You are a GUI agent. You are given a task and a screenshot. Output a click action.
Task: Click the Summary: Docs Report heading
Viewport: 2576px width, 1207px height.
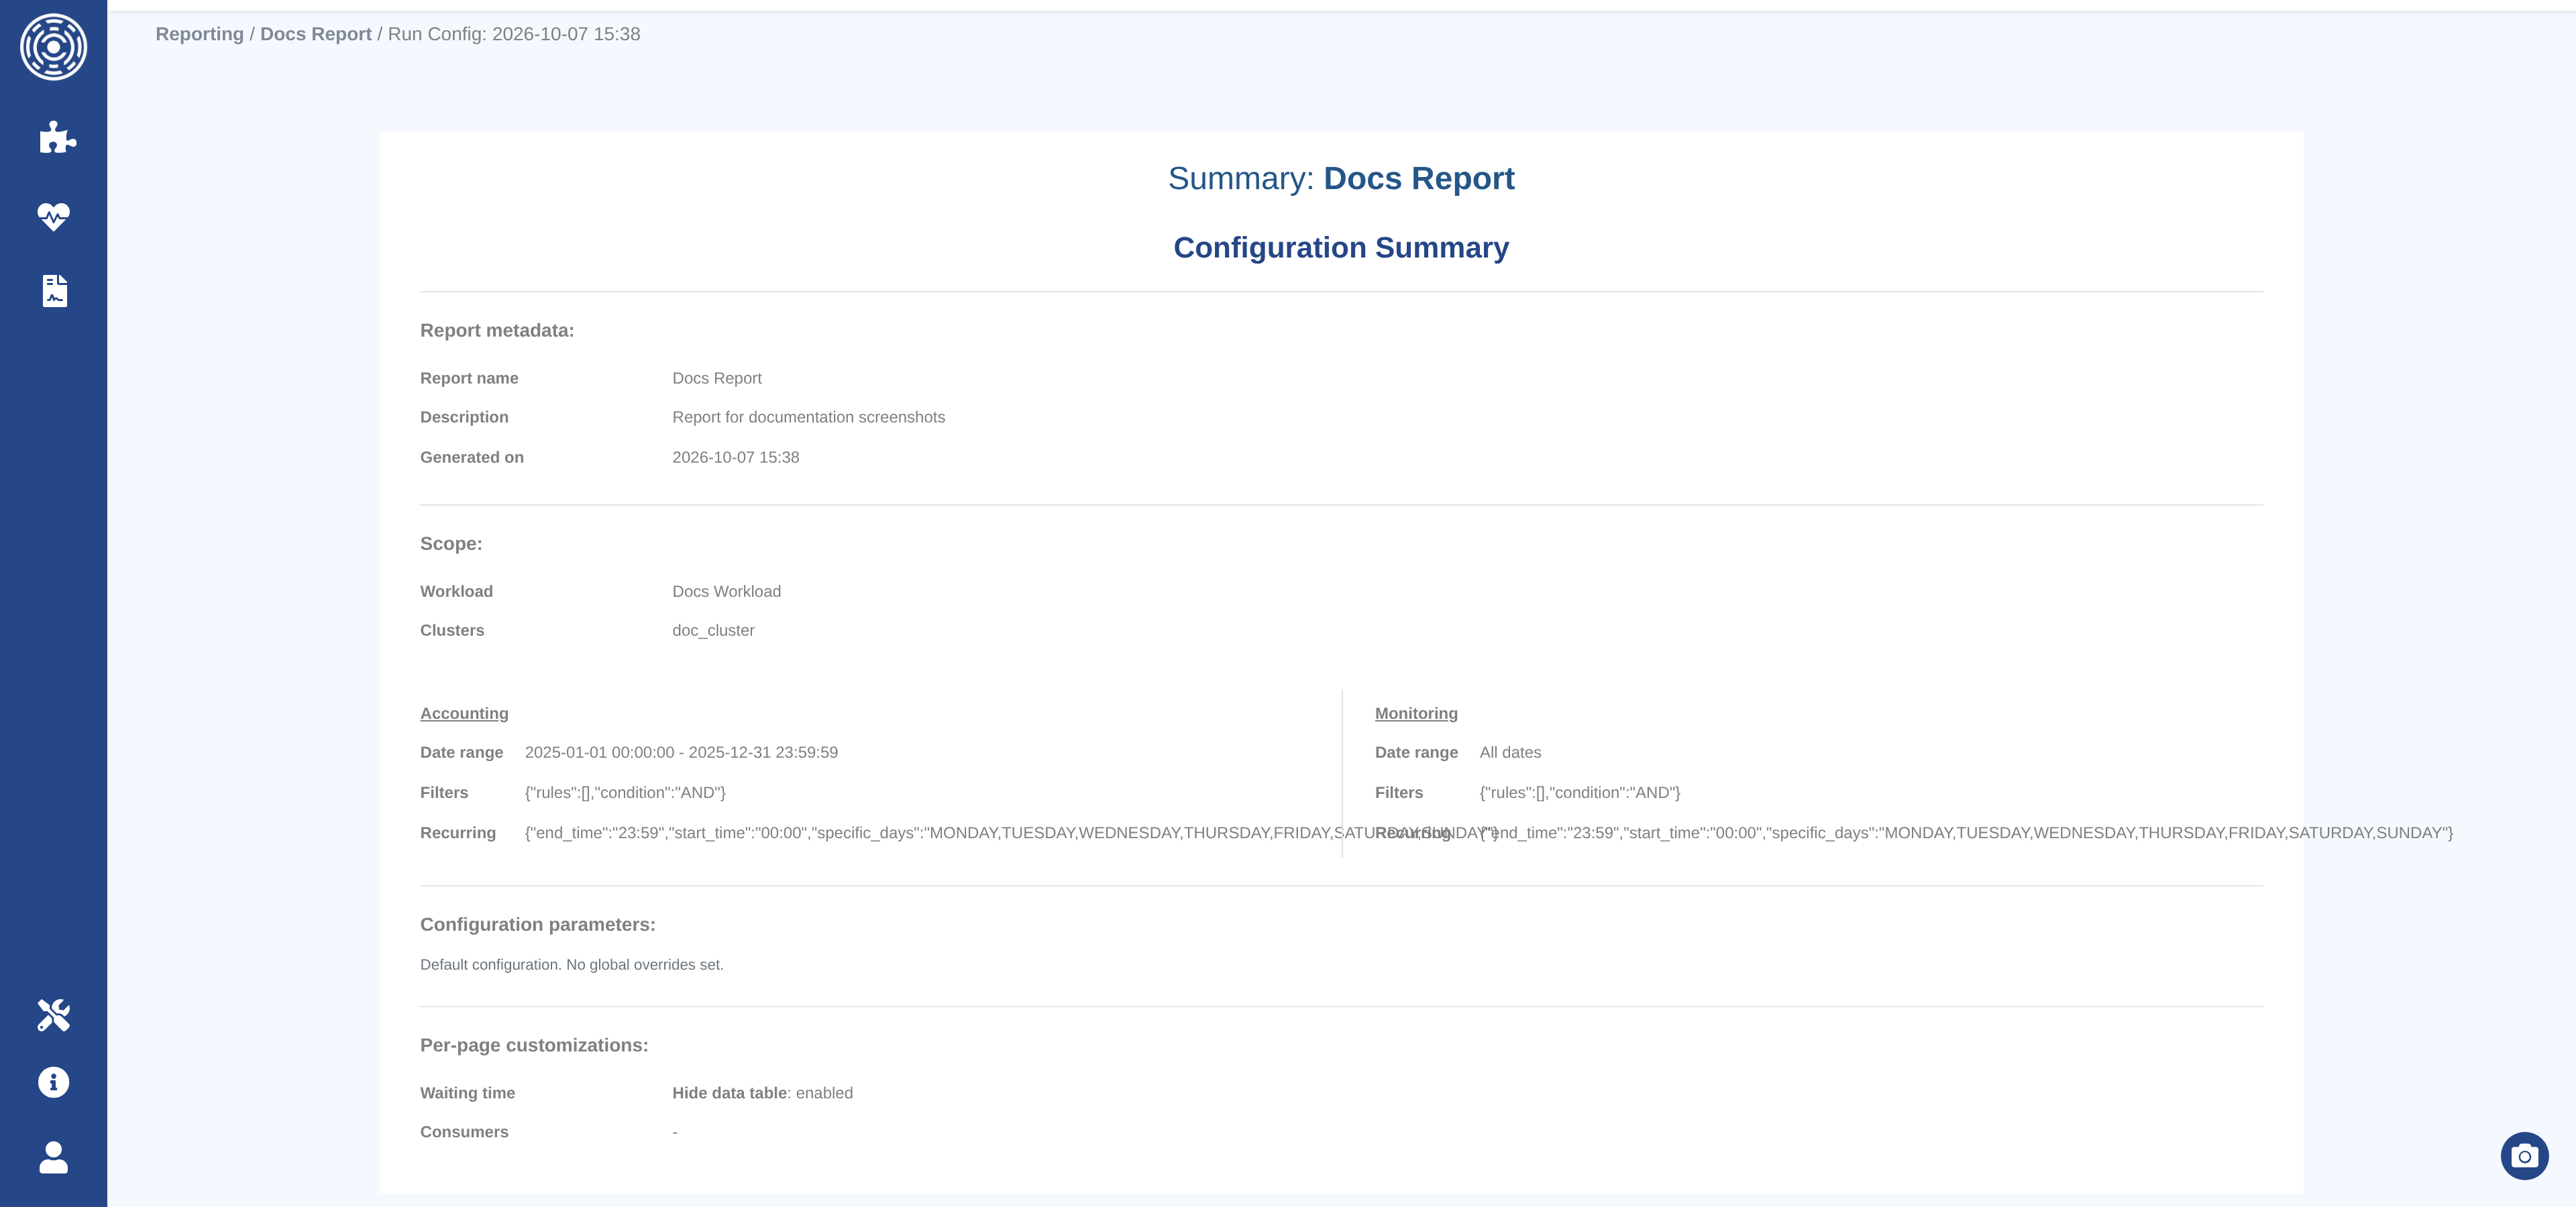click(x=1341, y=178)
